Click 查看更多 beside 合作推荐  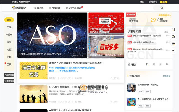click(167, 76)
